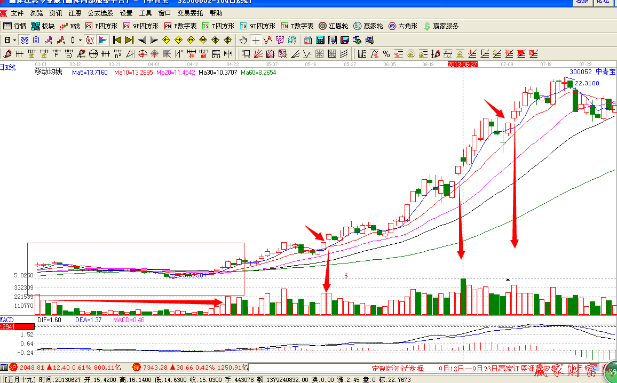Expand the 日 period dropdown arrow
The height and width of the screenshot is (383, 617).
tap(14, 40)
